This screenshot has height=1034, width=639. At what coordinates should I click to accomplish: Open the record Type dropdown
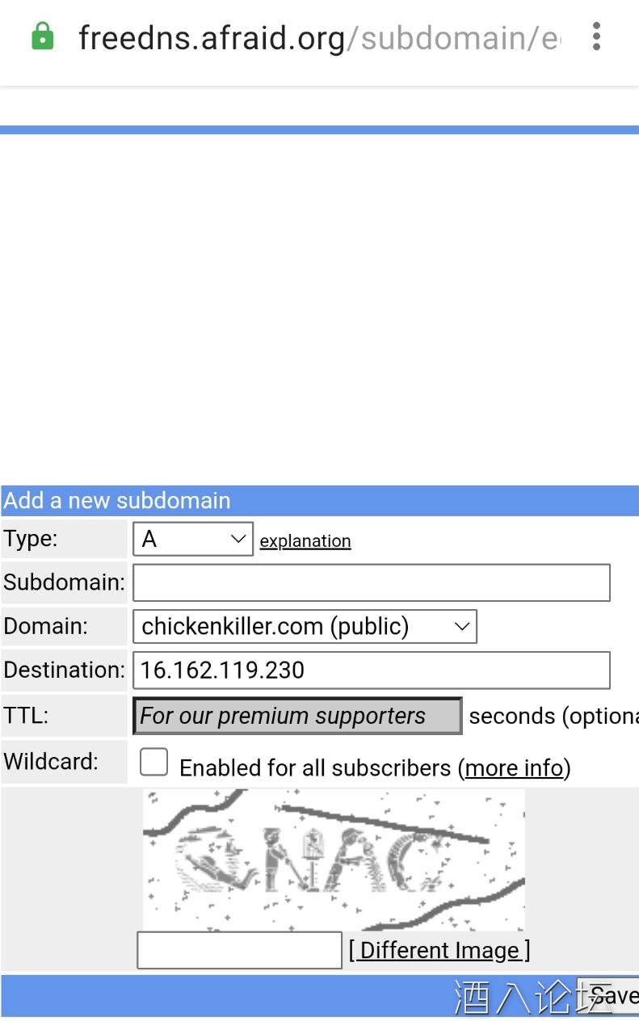click(193, 539)
